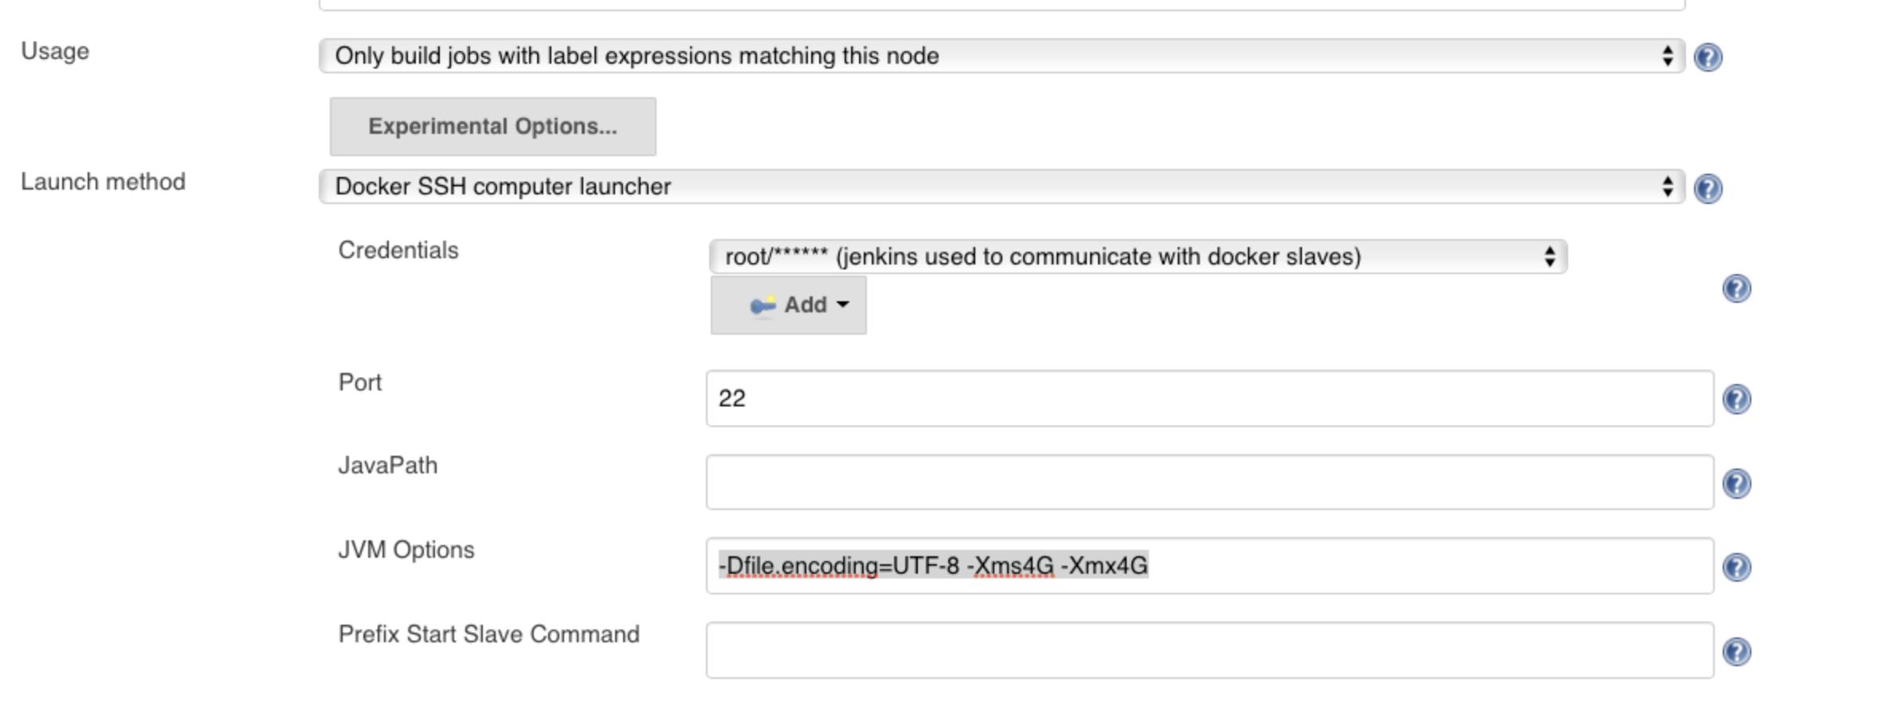1898x706 pixels.
Task: Click the Credentials label text
Action: [x=398, y=250]
